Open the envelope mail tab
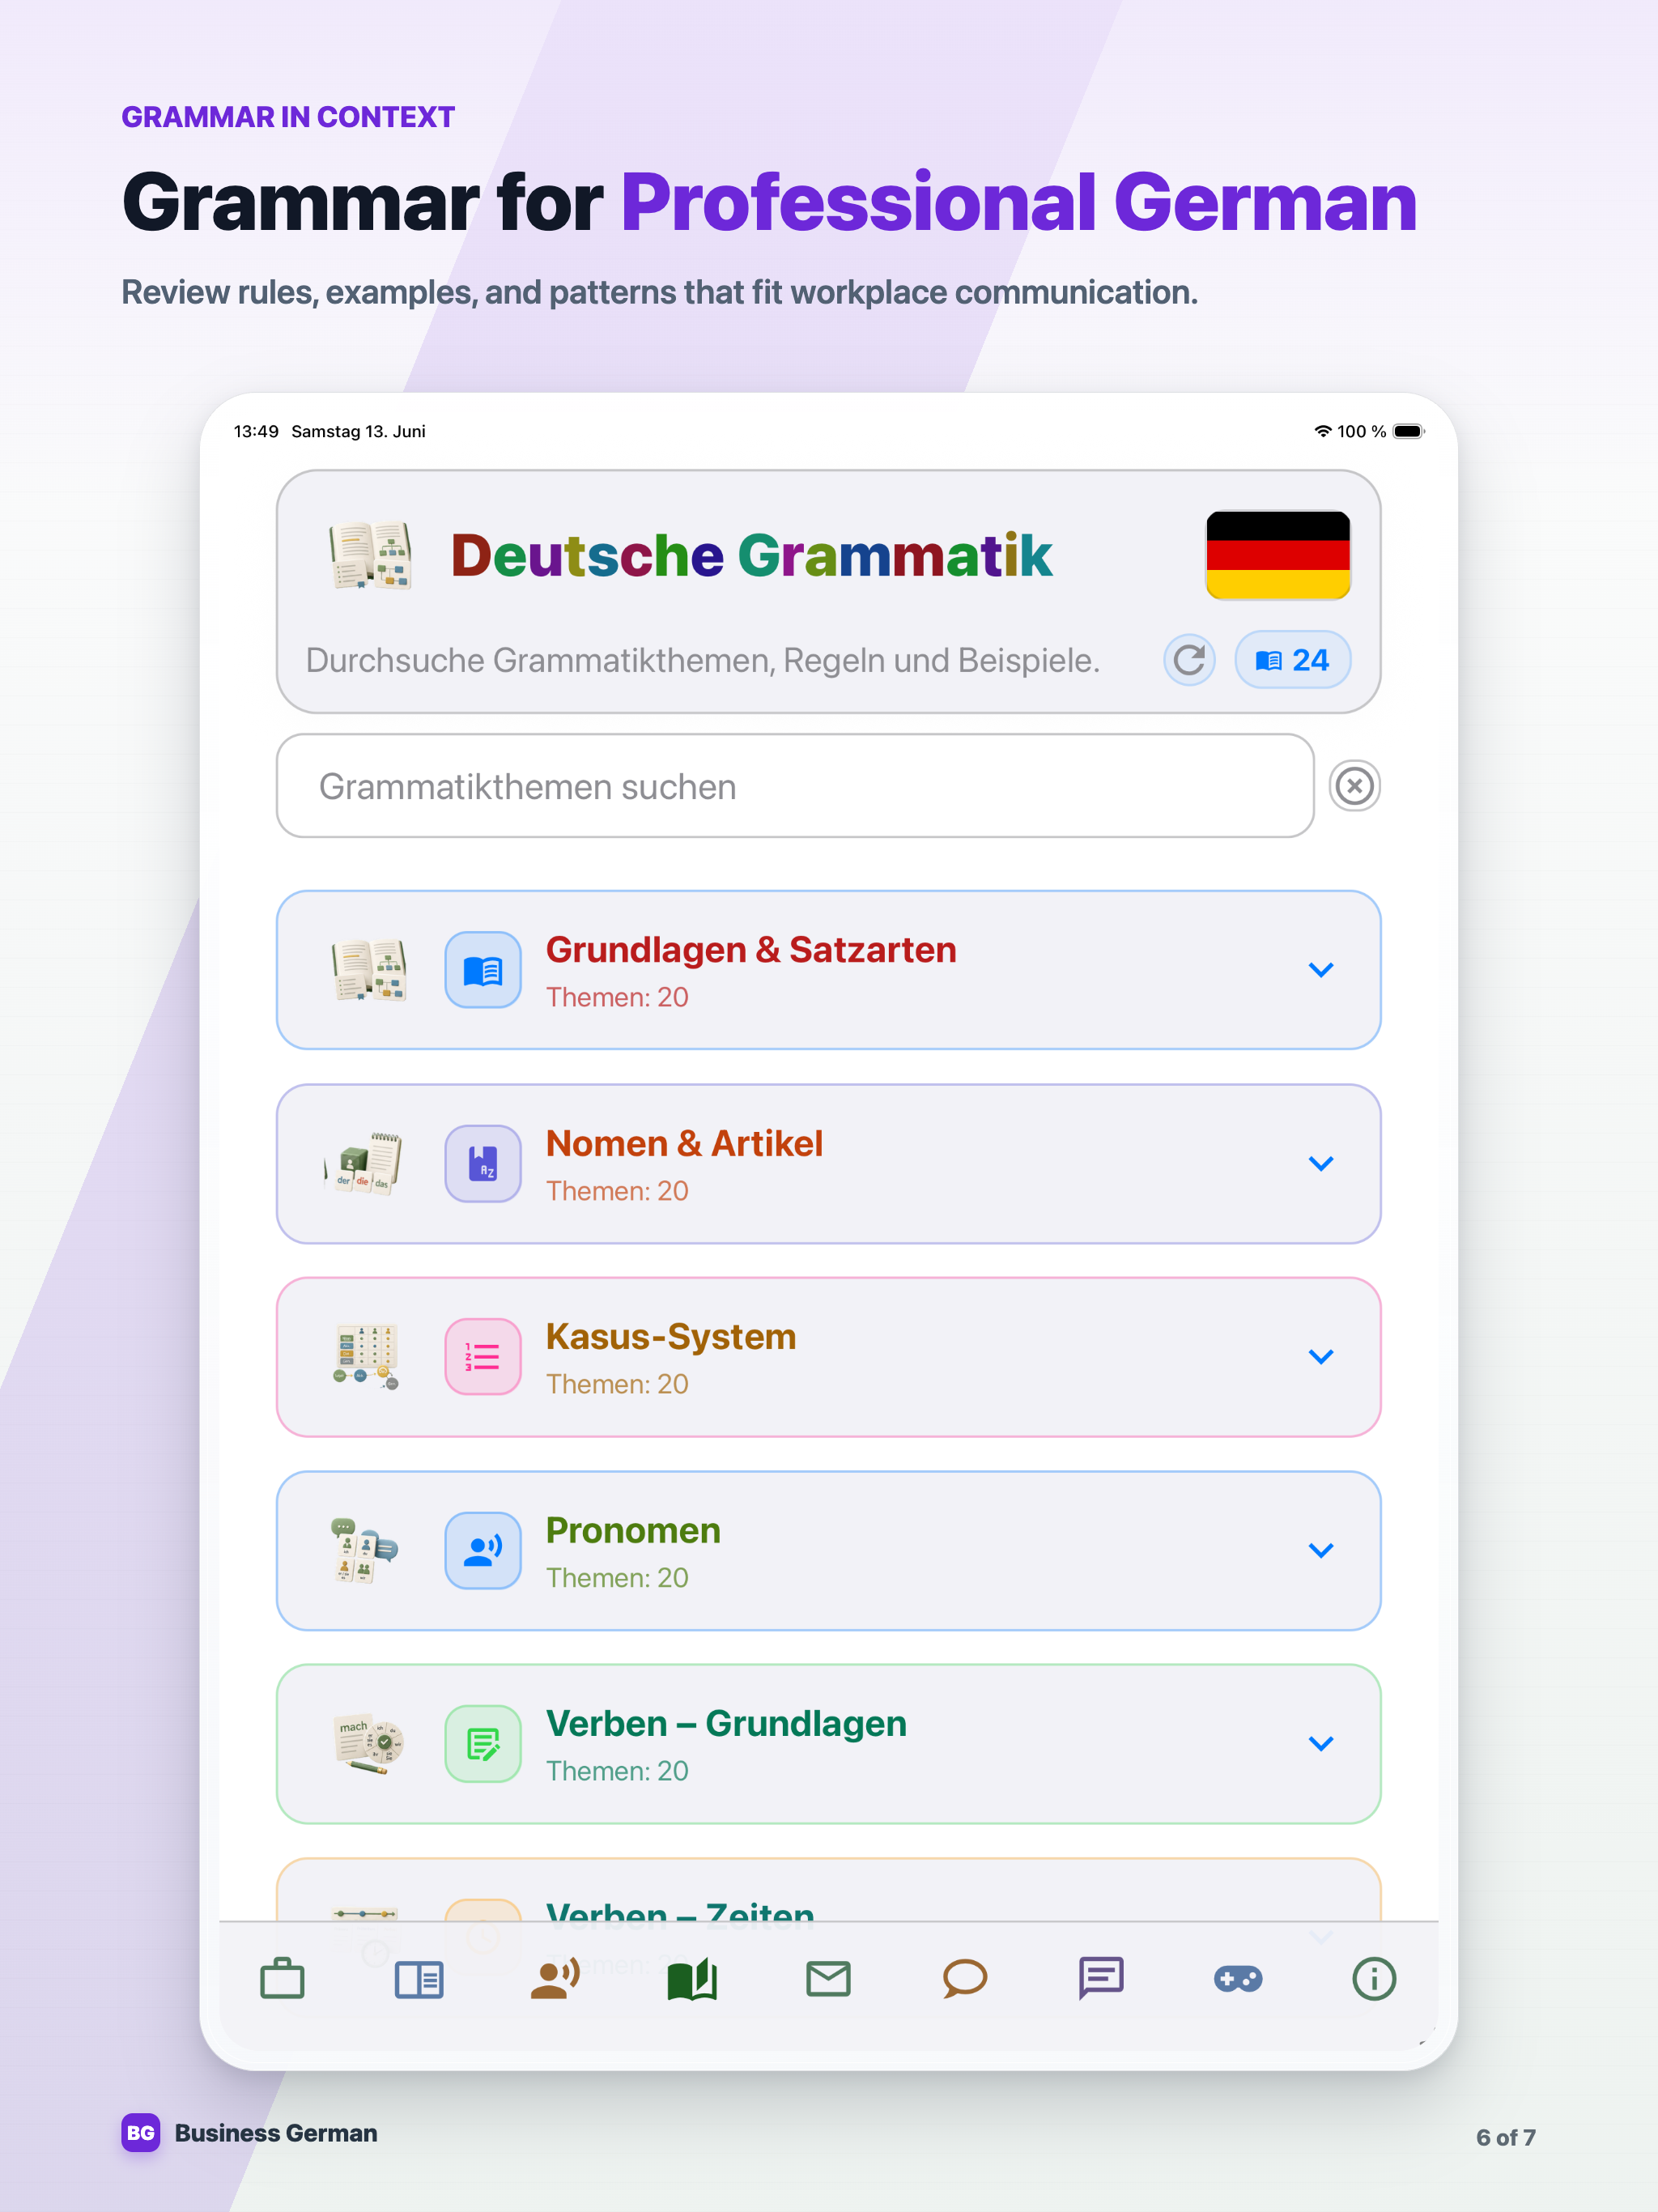Image resolution: width=1658 pixels, height=2212 pixels. (828, 1979)
